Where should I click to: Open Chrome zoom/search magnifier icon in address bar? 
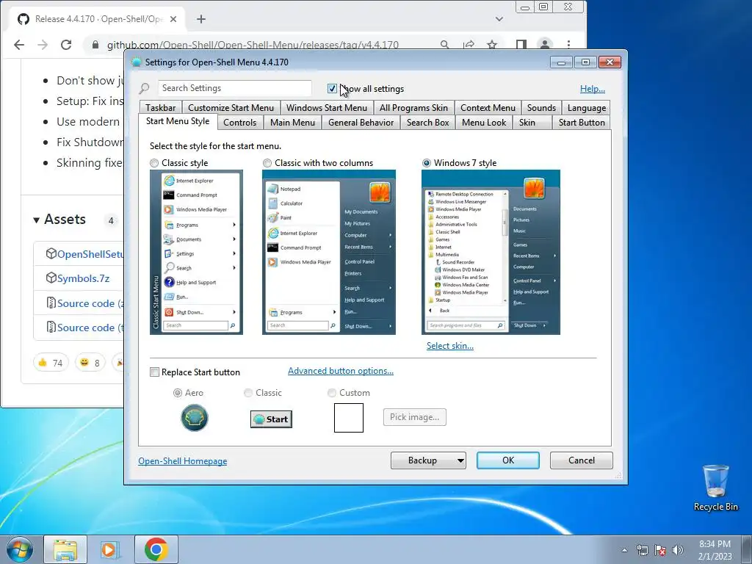(x=444, y=45)
